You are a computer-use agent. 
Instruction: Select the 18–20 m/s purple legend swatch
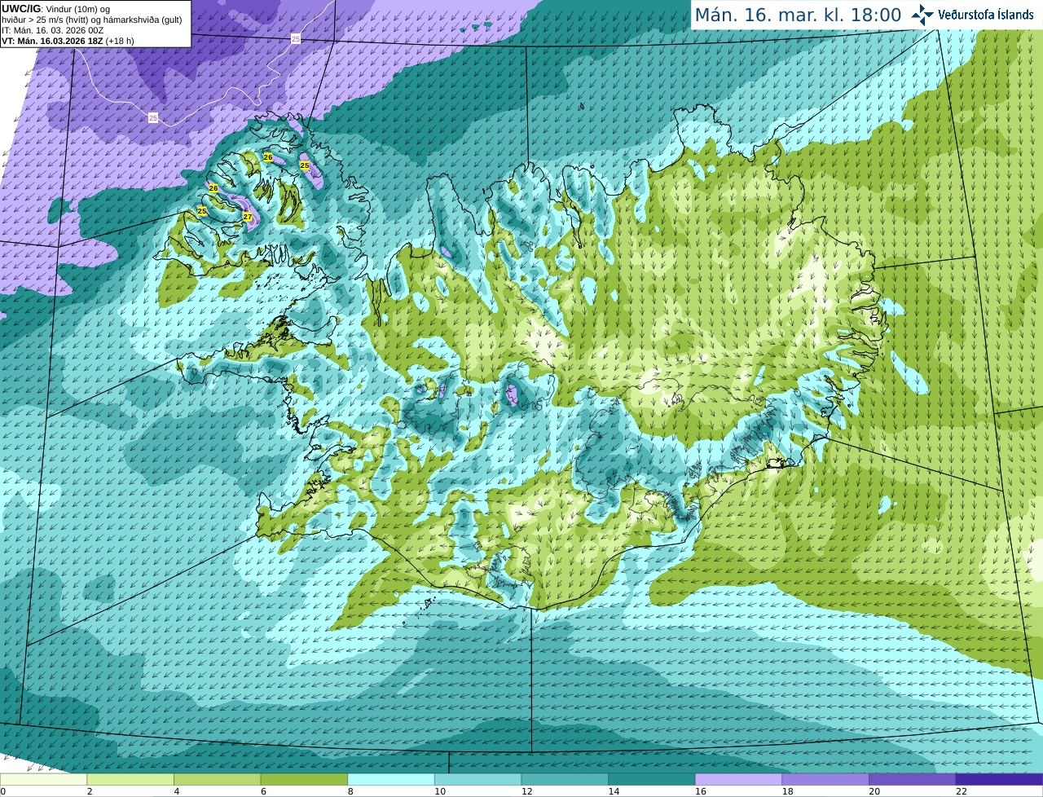tap(825, 779)
